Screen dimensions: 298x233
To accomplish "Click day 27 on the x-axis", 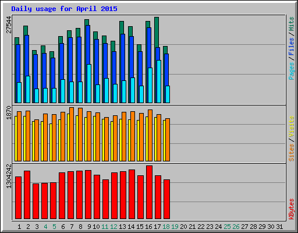I will (x=244, y=227).
